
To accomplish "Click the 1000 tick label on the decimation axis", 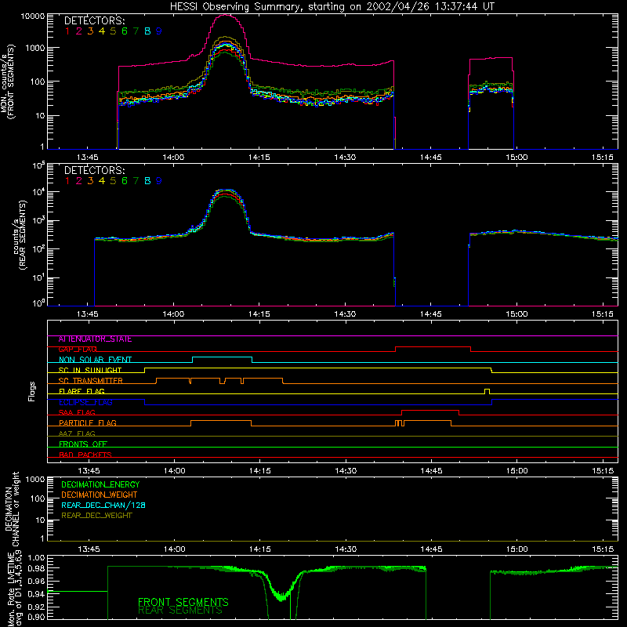I will [34, 480].
